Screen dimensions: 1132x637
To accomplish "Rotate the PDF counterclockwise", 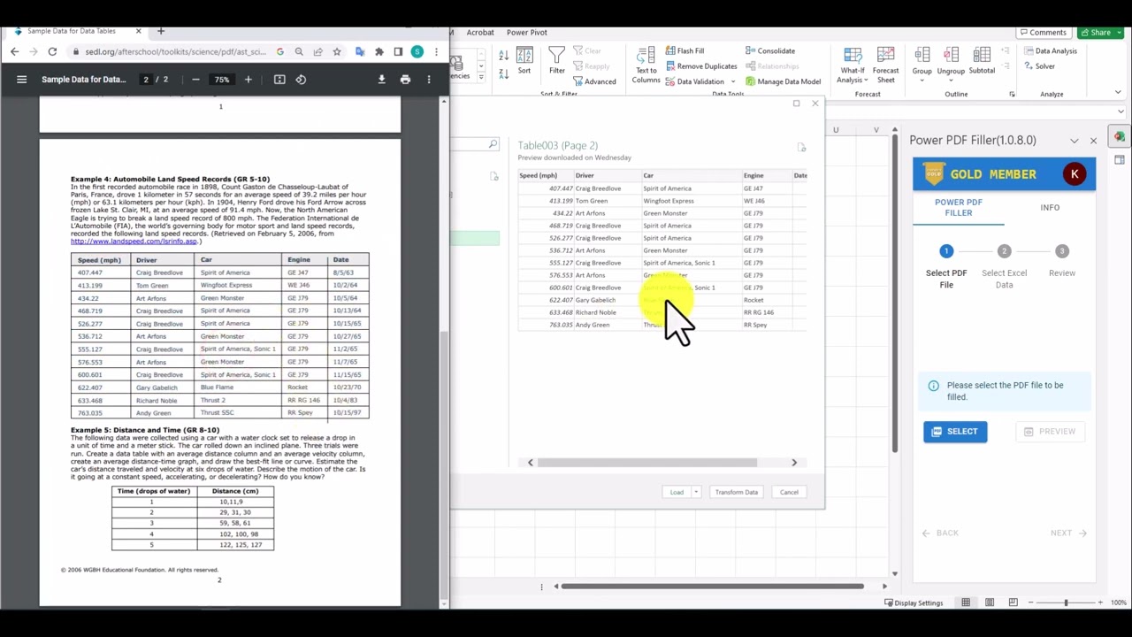I will [301, 80].
